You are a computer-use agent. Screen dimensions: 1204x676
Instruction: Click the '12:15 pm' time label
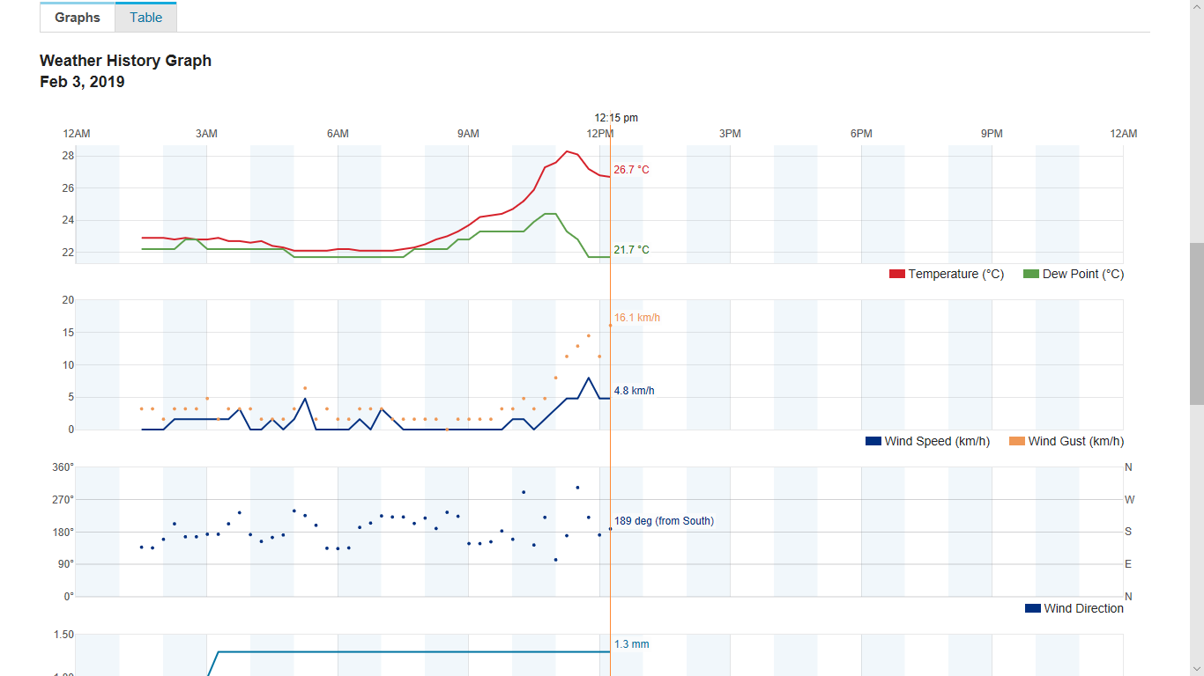(616, 117)
